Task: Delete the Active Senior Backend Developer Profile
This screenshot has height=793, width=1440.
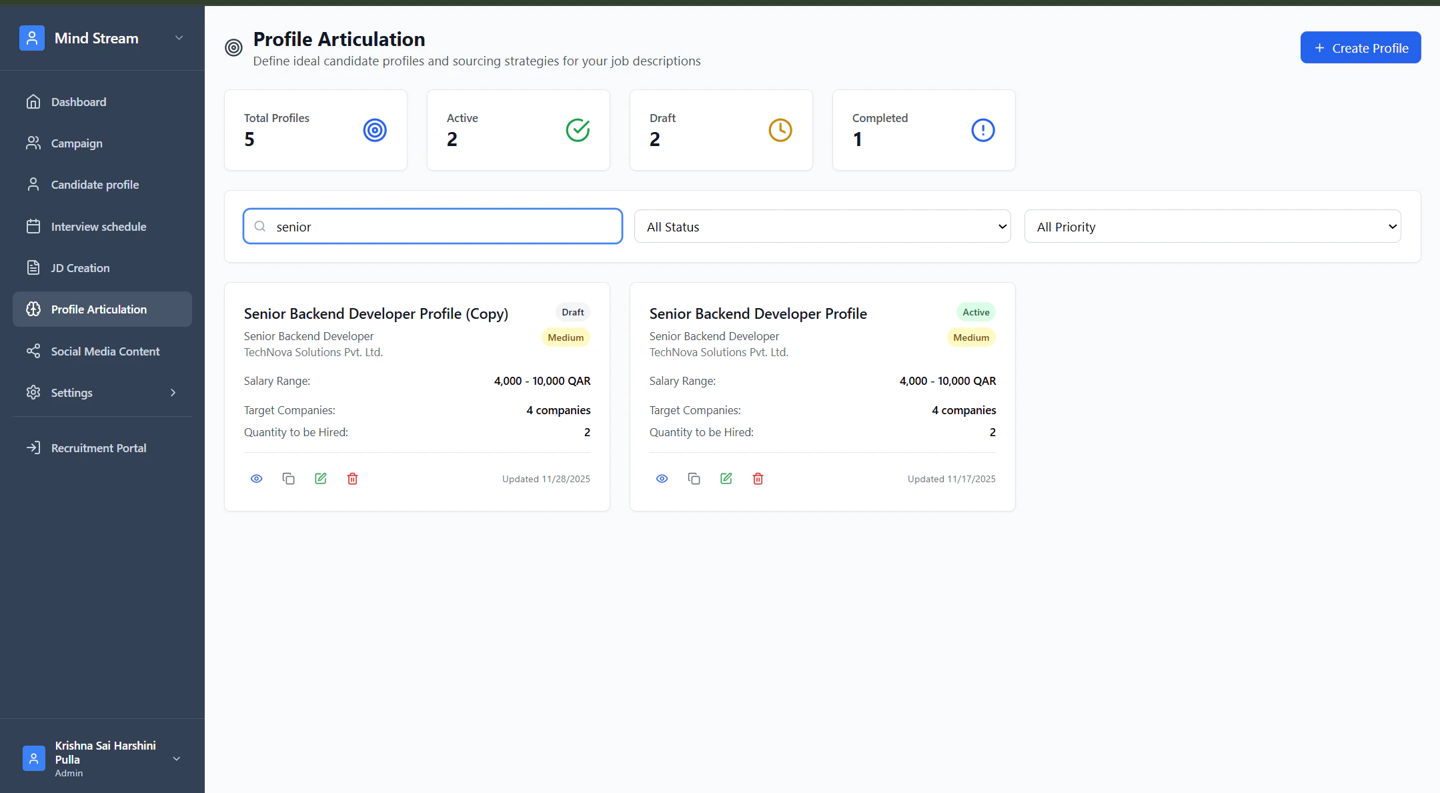Action: point(758,479)
